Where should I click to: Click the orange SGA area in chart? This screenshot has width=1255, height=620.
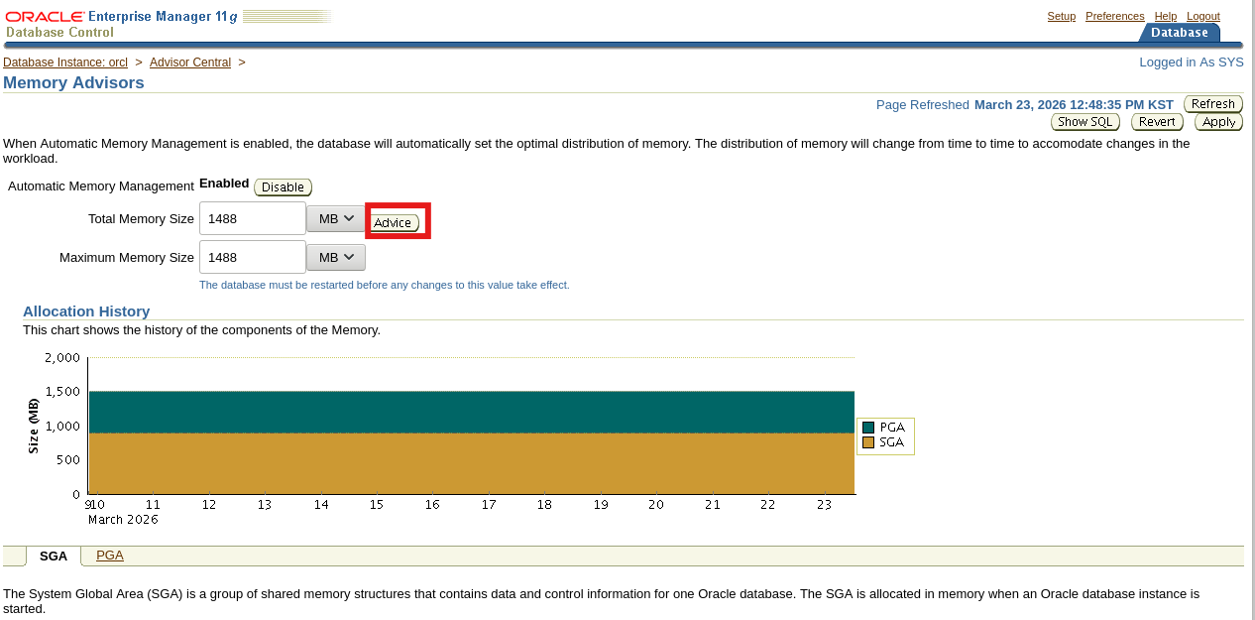point(471,463)
